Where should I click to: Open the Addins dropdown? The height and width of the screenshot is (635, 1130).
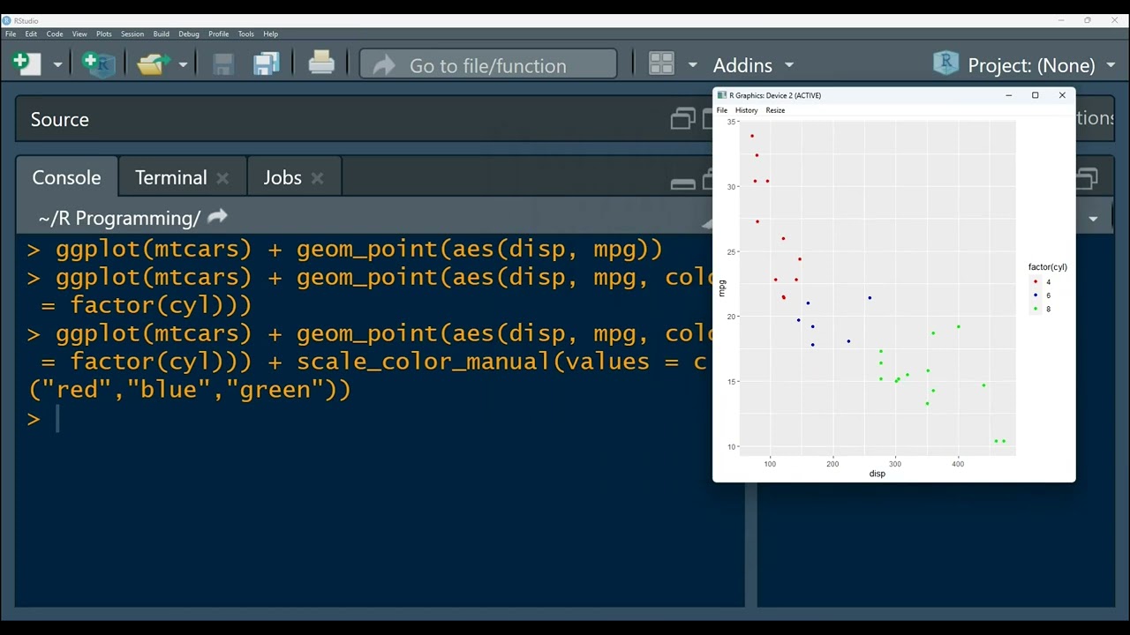pos(753,65)
